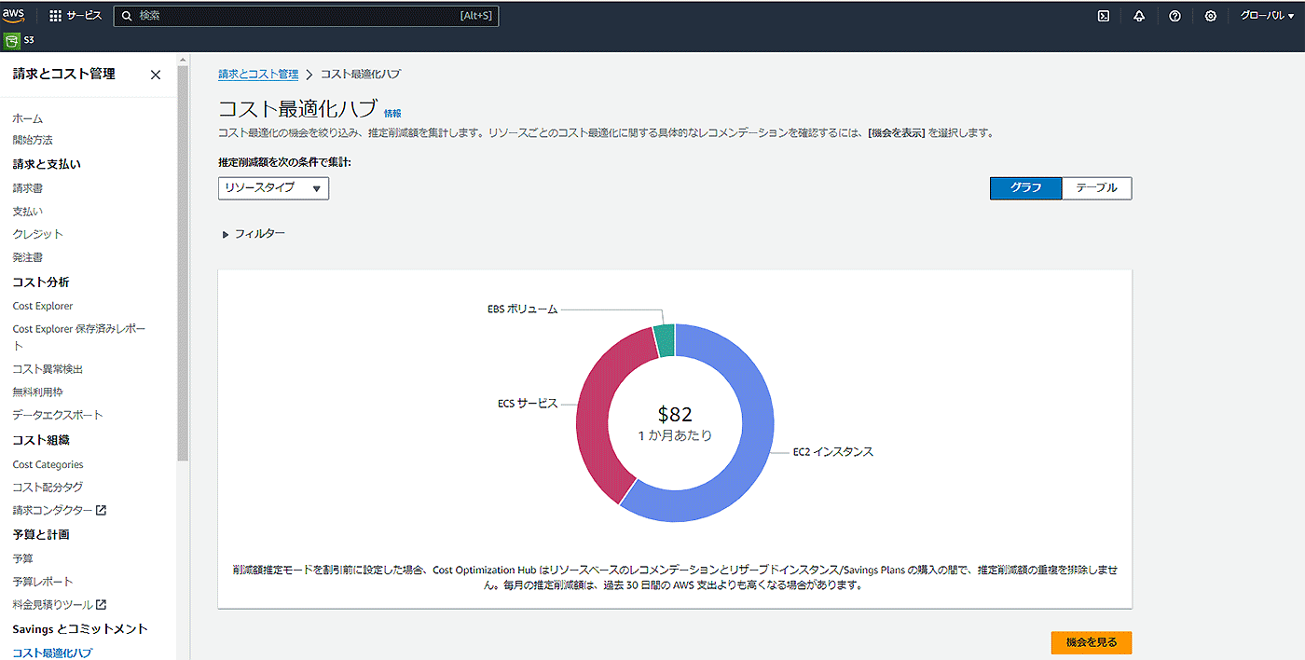Open the グローバル region dropdown
Viewport: 1305px width, 660px height.
[x=1267, y=16]
